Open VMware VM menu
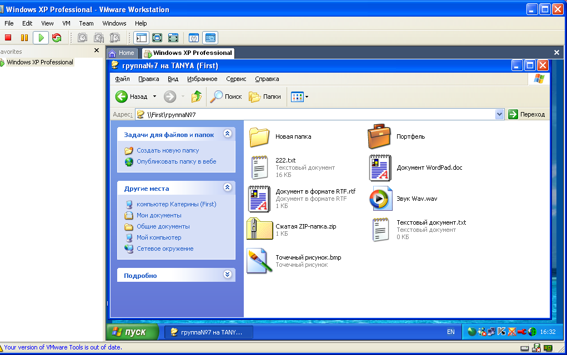 66,23
